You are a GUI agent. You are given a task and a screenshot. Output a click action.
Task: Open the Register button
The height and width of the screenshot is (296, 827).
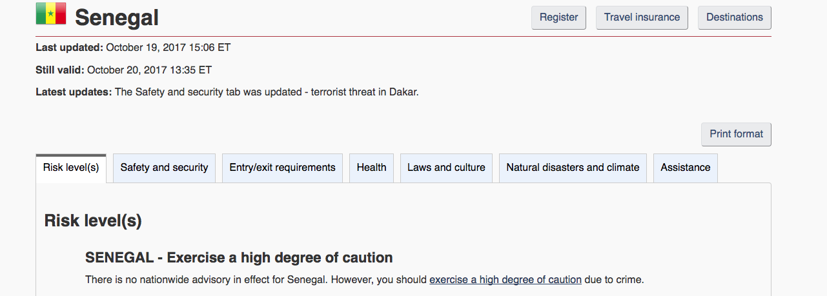(x=558, y=17)
